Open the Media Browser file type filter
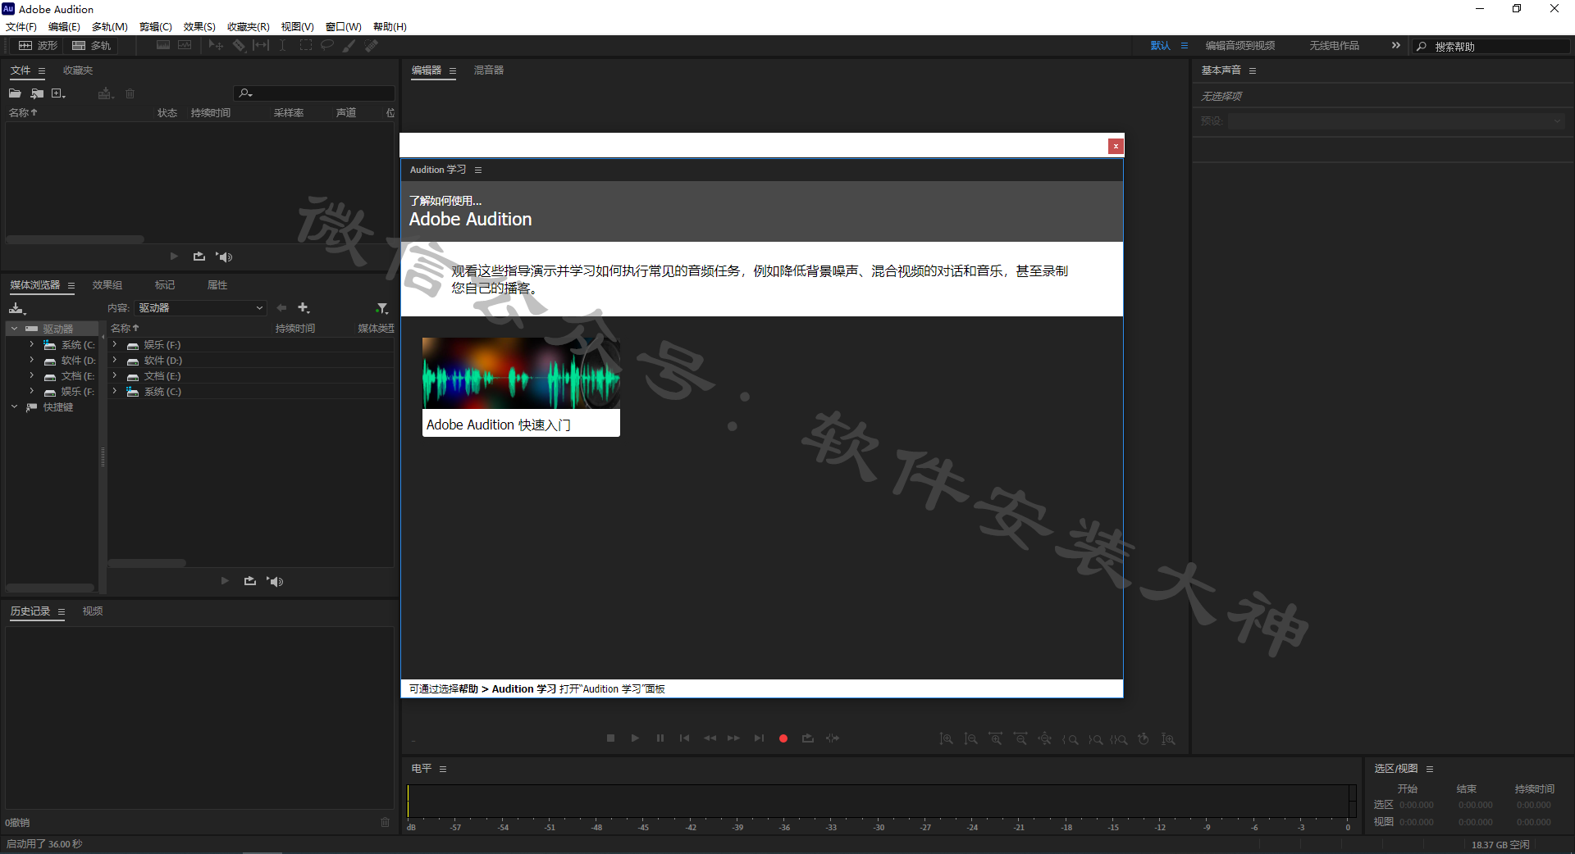Viewport: 1575px width, 854px height. click(x=382, y=308)
